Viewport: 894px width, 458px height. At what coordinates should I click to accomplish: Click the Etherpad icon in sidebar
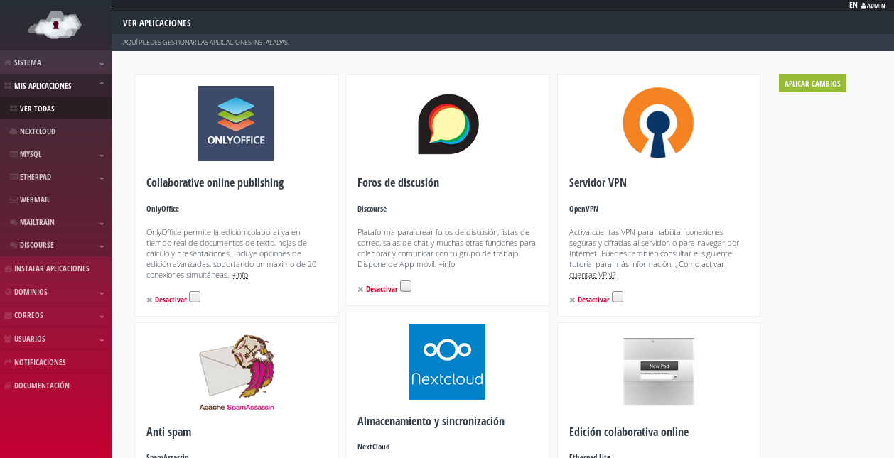14,177
